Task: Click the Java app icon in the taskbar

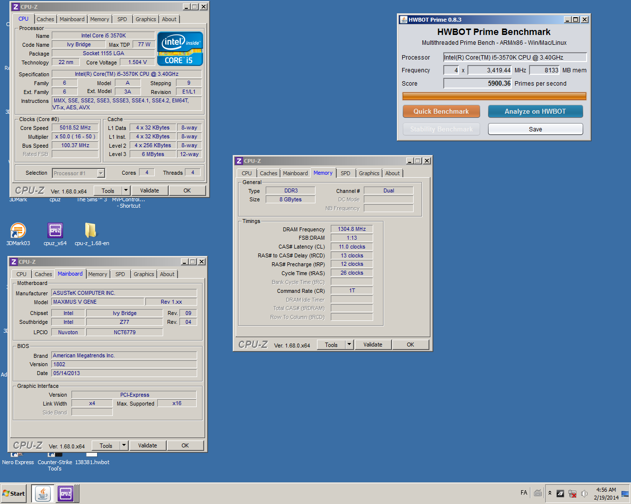Action: point(43,493)
